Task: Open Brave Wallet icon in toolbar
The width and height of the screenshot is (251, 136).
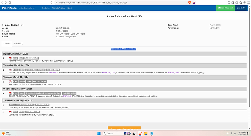Action: click(x=236, y=3)
